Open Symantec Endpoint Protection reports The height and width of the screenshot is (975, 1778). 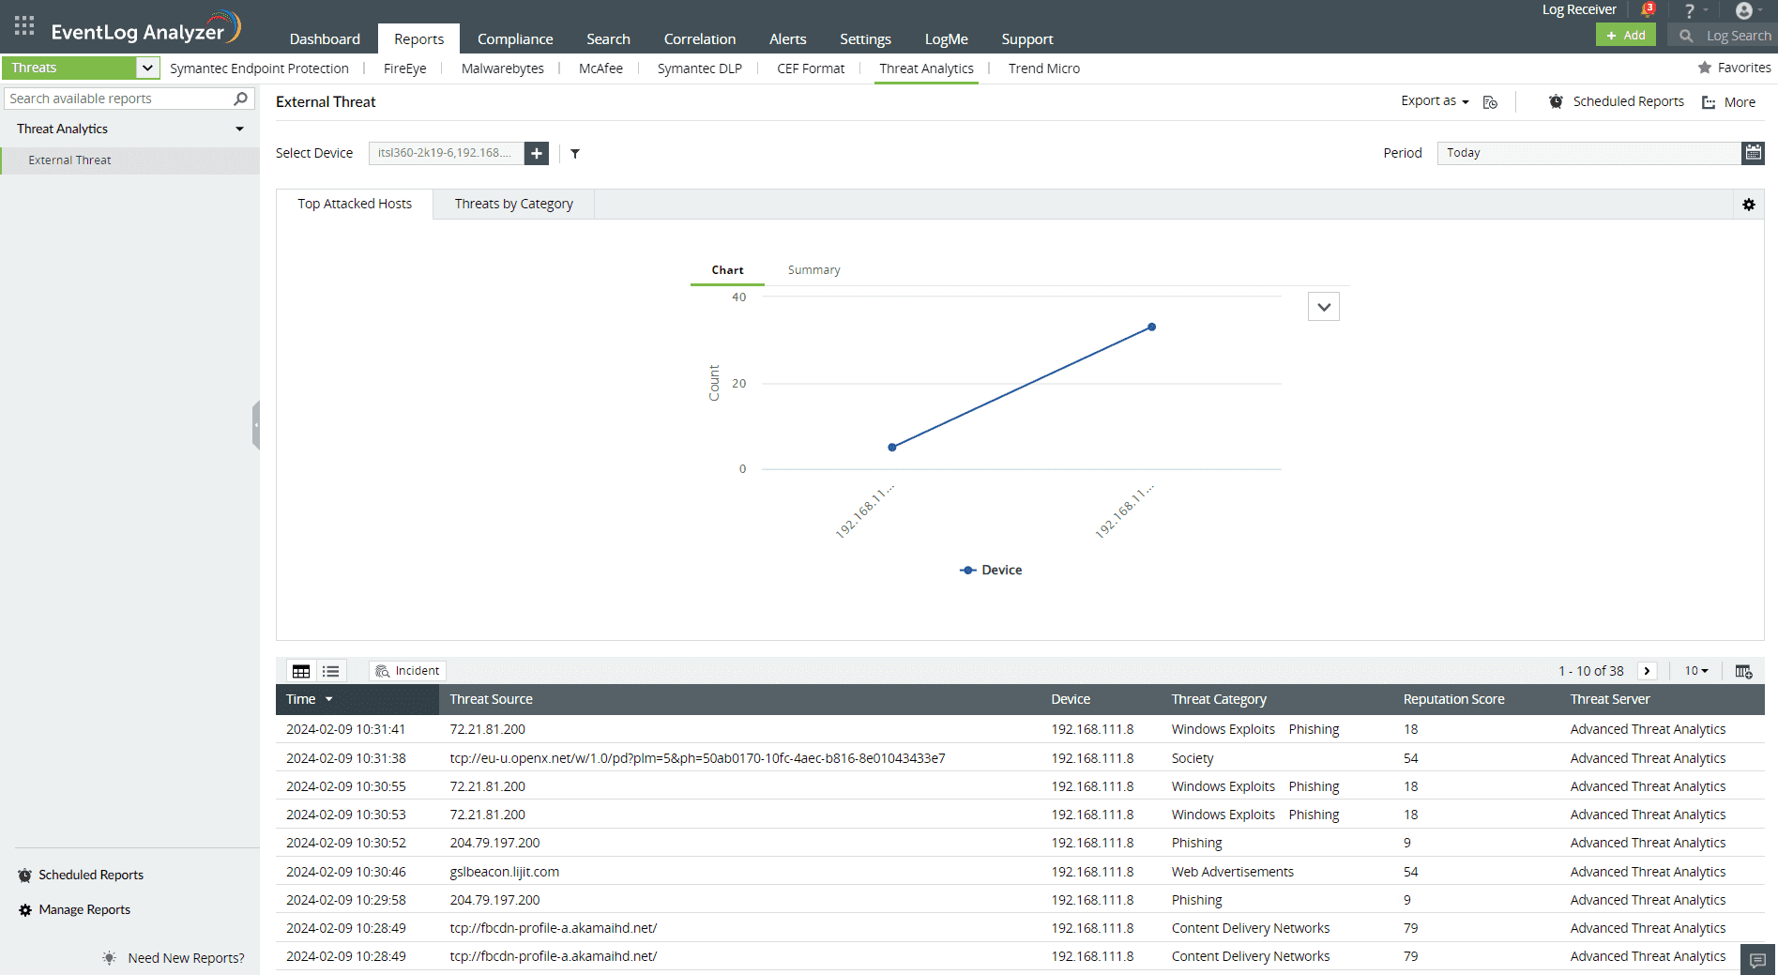[x=259, y=69]
